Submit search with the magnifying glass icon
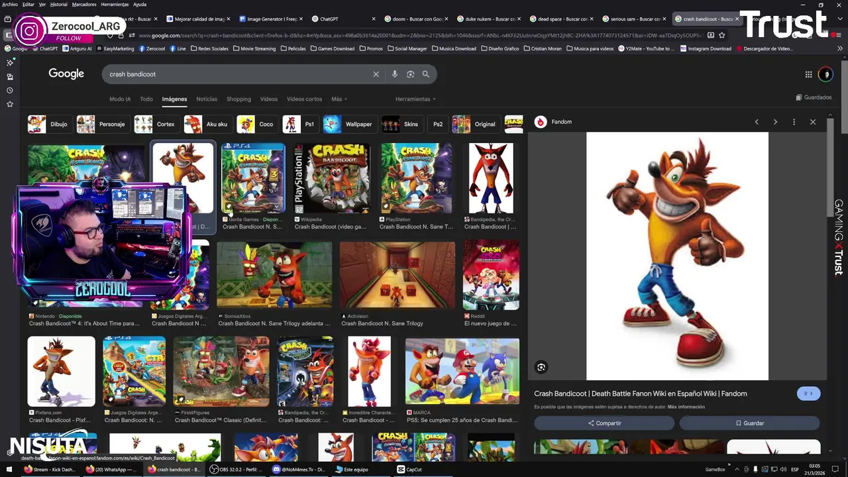 pos(426,74)
